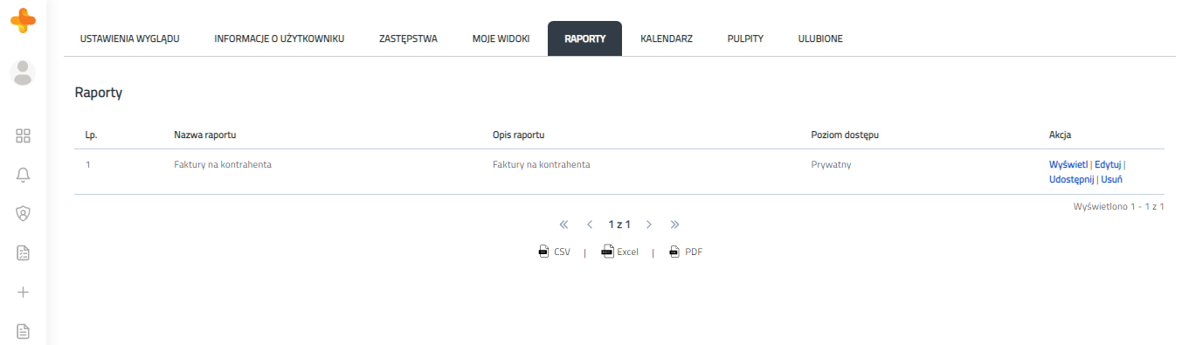Viewport: 1182px width, 345px height.
Task: Click the plus add icon in sidebar
Action: pyautogui.click(x=24, y=292)
